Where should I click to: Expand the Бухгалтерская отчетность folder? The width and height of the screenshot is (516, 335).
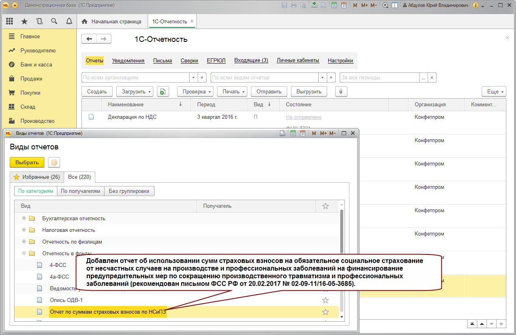24,218
